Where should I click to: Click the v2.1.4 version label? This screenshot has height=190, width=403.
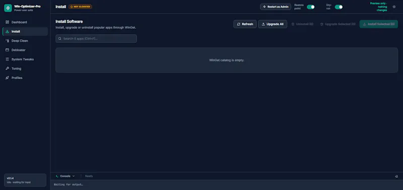10,178
